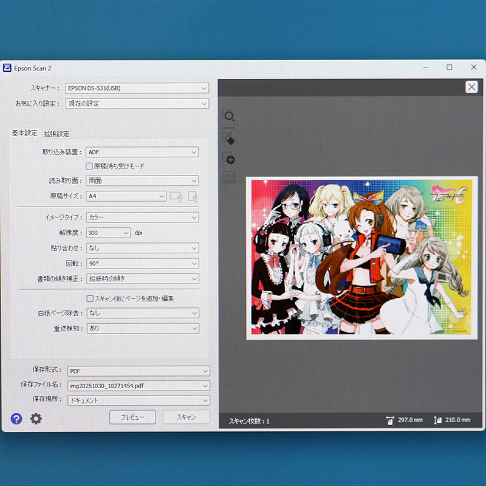The height and width of the screenshot is (486, 486).
Task: Enable the 原稿待ち受けモード checkbox
Action: [x=89, y=166]
